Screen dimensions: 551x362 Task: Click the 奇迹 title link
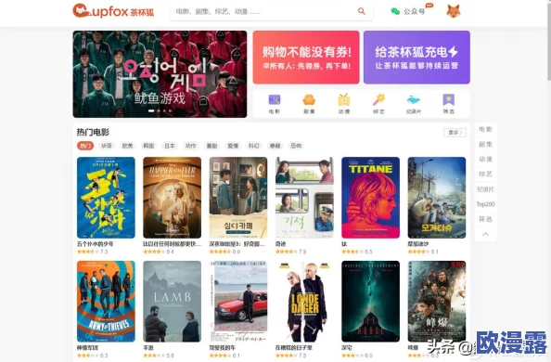pyautogui.click(x=281, y=244)
